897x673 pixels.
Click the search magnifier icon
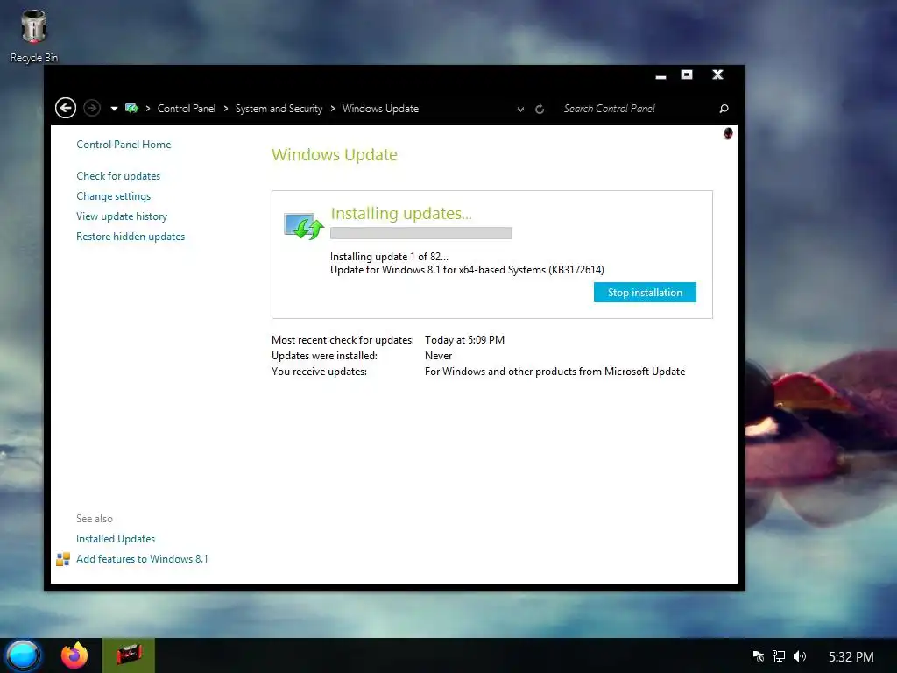coord(724,109)
